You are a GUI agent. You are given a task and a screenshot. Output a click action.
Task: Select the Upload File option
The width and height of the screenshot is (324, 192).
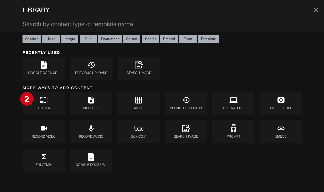[x=233, y=104]
